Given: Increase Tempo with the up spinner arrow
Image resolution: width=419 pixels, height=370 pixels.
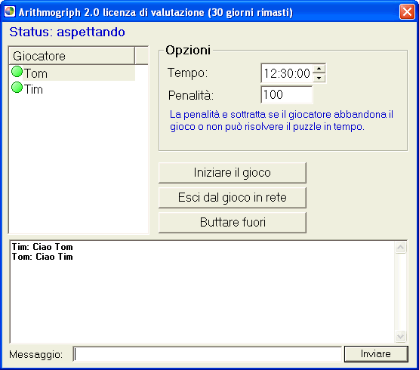Looking at the screenshot, I should (319, 69).
